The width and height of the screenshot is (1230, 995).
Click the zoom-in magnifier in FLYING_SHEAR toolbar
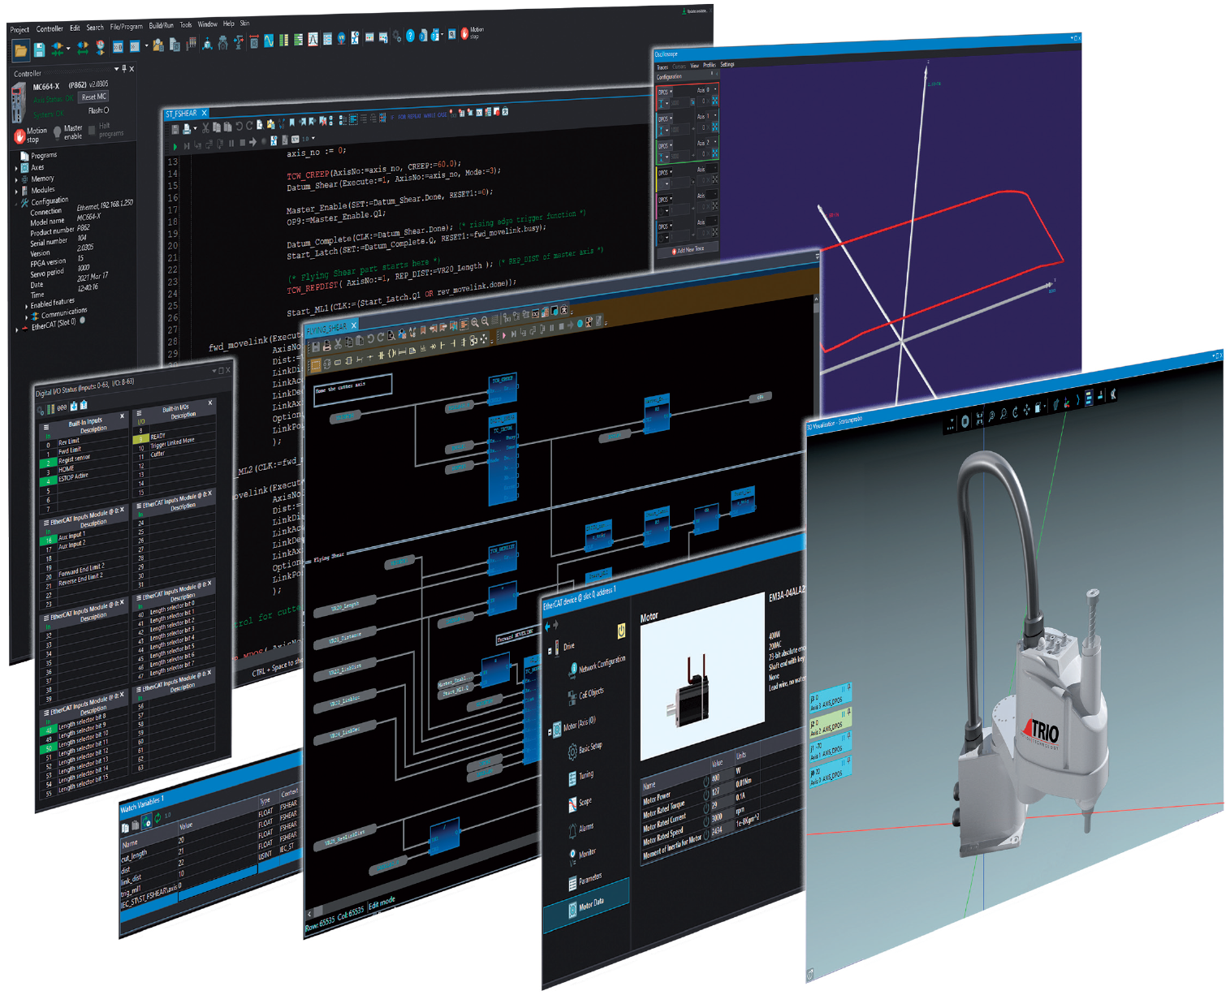click(474, 321)
